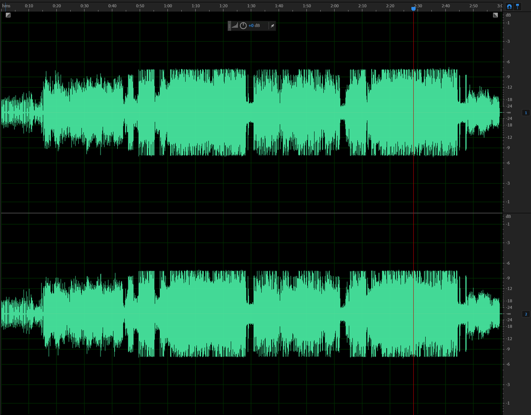Click the hms time format label

[x=6, y=6]
